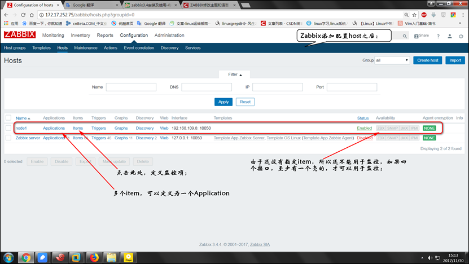This screenshot has width=469, height=264.
Task: Open browser home page icon
Action: tap(32, 15)
